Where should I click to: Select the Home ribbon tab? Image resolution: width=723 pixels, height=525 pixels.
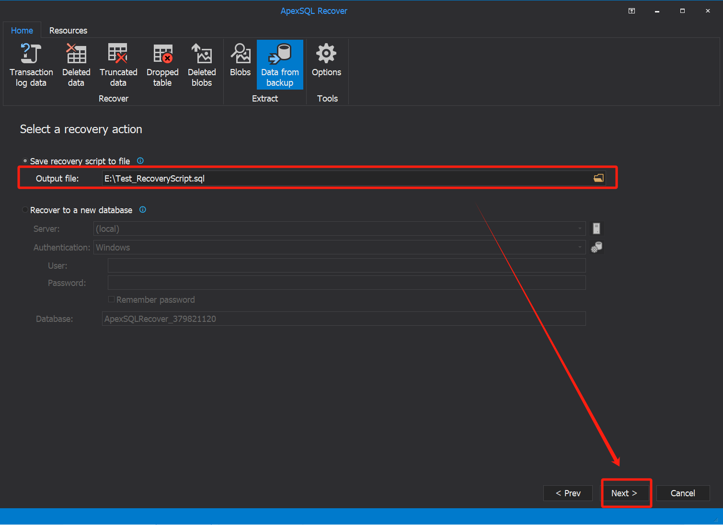[x=22, y=30]
